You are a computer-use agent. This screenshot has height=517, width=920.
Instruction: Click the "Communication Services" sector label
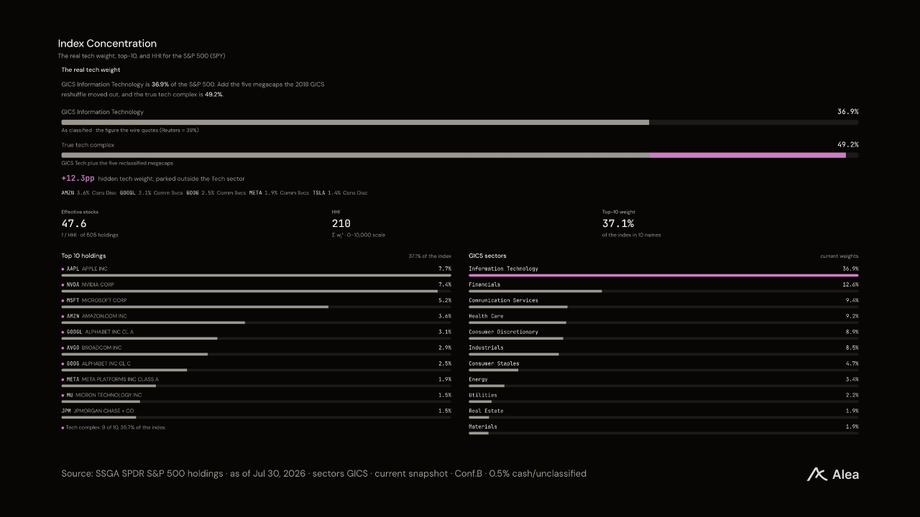(x=503, y=300)
